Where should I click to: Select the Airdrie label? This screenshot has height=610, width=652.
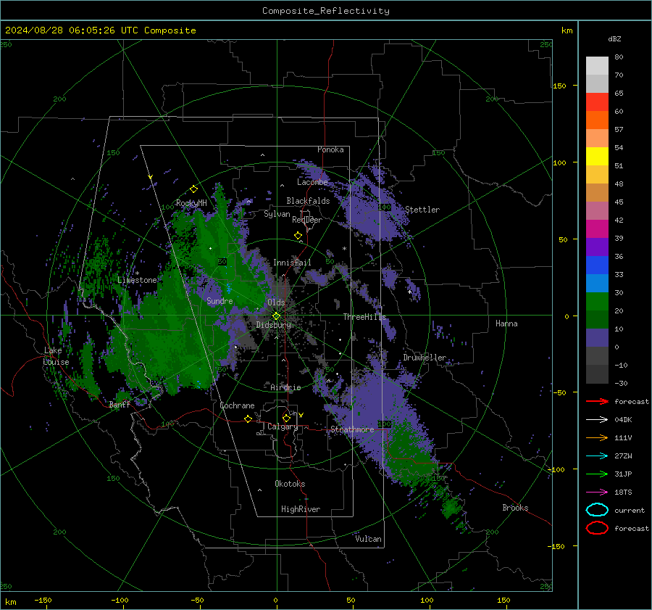[285, 387]
